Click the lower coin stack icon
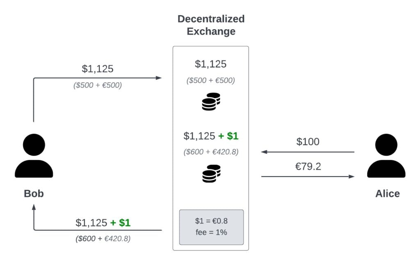The height and width of the screenshot is (262, 420). pyautogui.click(x=211, y=174)
